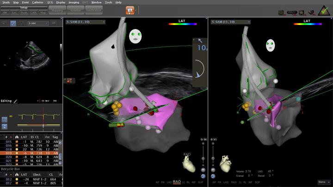The width and height of the screenshot is (333, 187).
Task: Open the Imaging menu
Action: click(x=74, y=2)
